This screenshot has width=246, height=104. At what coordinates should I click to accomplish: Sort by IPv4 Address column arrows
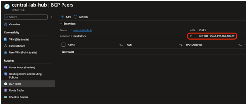click(240, 45)
